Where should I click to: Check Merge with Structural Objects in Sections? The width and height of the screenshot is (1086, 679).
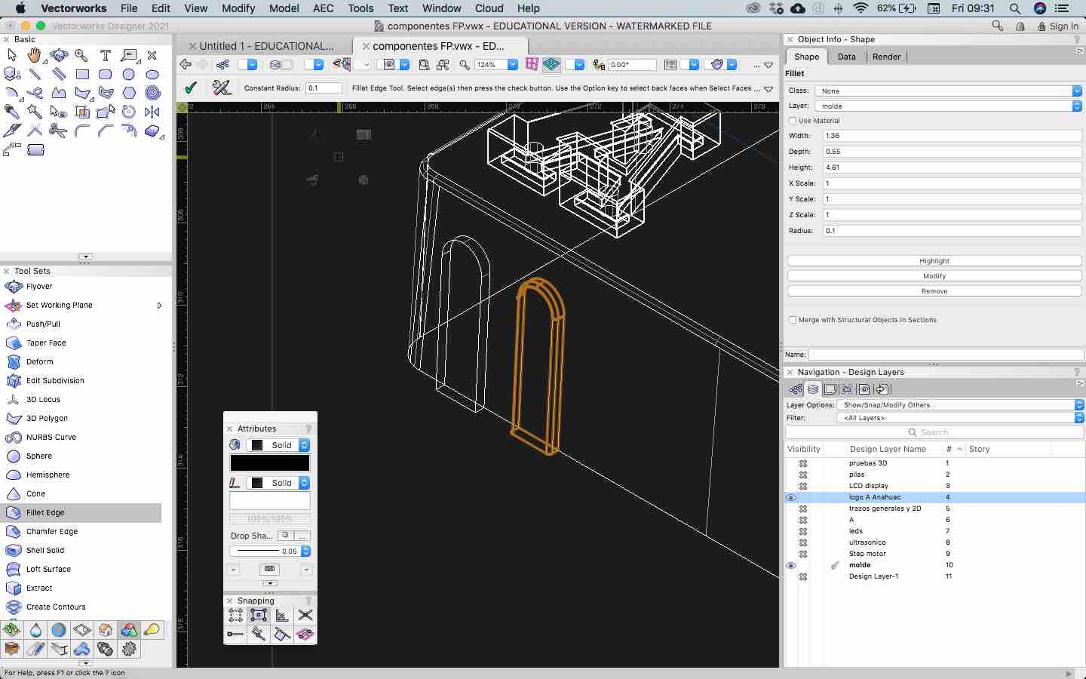coord(793,320)
